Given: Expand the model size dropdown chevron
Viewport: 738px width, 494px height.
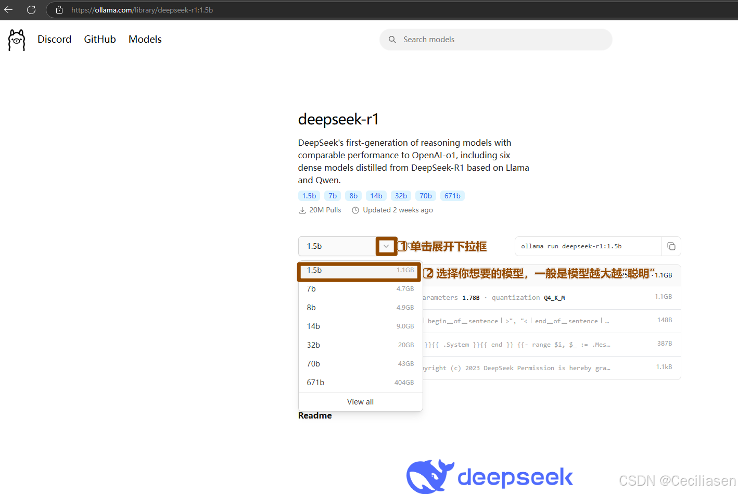Looking at the screenshot, I should pos(386,246).
